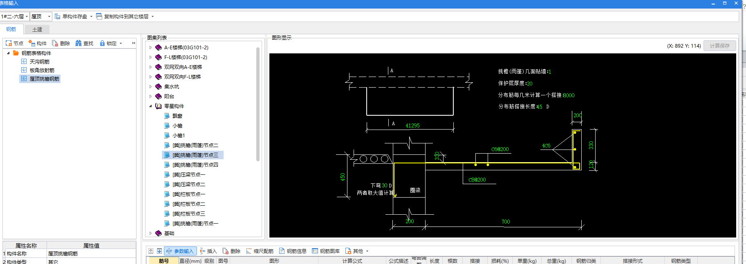Screen dimensions: 746x264
Task: Click the 锁定 lock icon
Action: 102,43
